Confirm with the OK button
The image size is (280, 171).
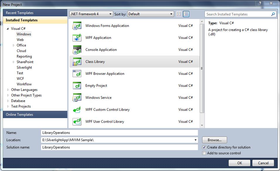(x=239, y=163)
